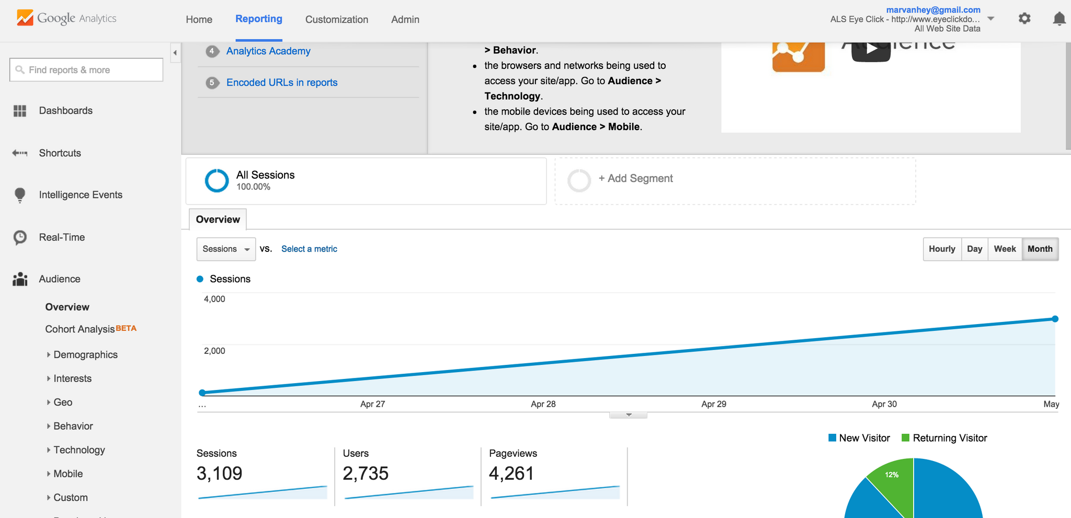
Task: Open the Sessions metric dropdown
Action: (226, 249)
